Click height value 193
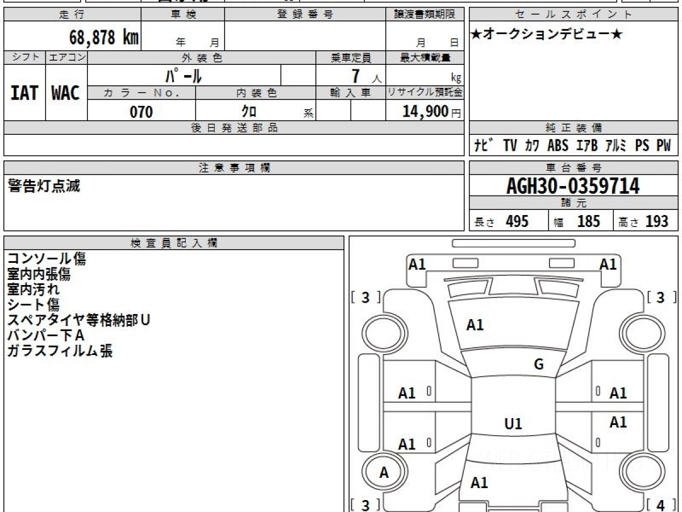The height and width of the screenshot is (512, 682). pos(656,221)
